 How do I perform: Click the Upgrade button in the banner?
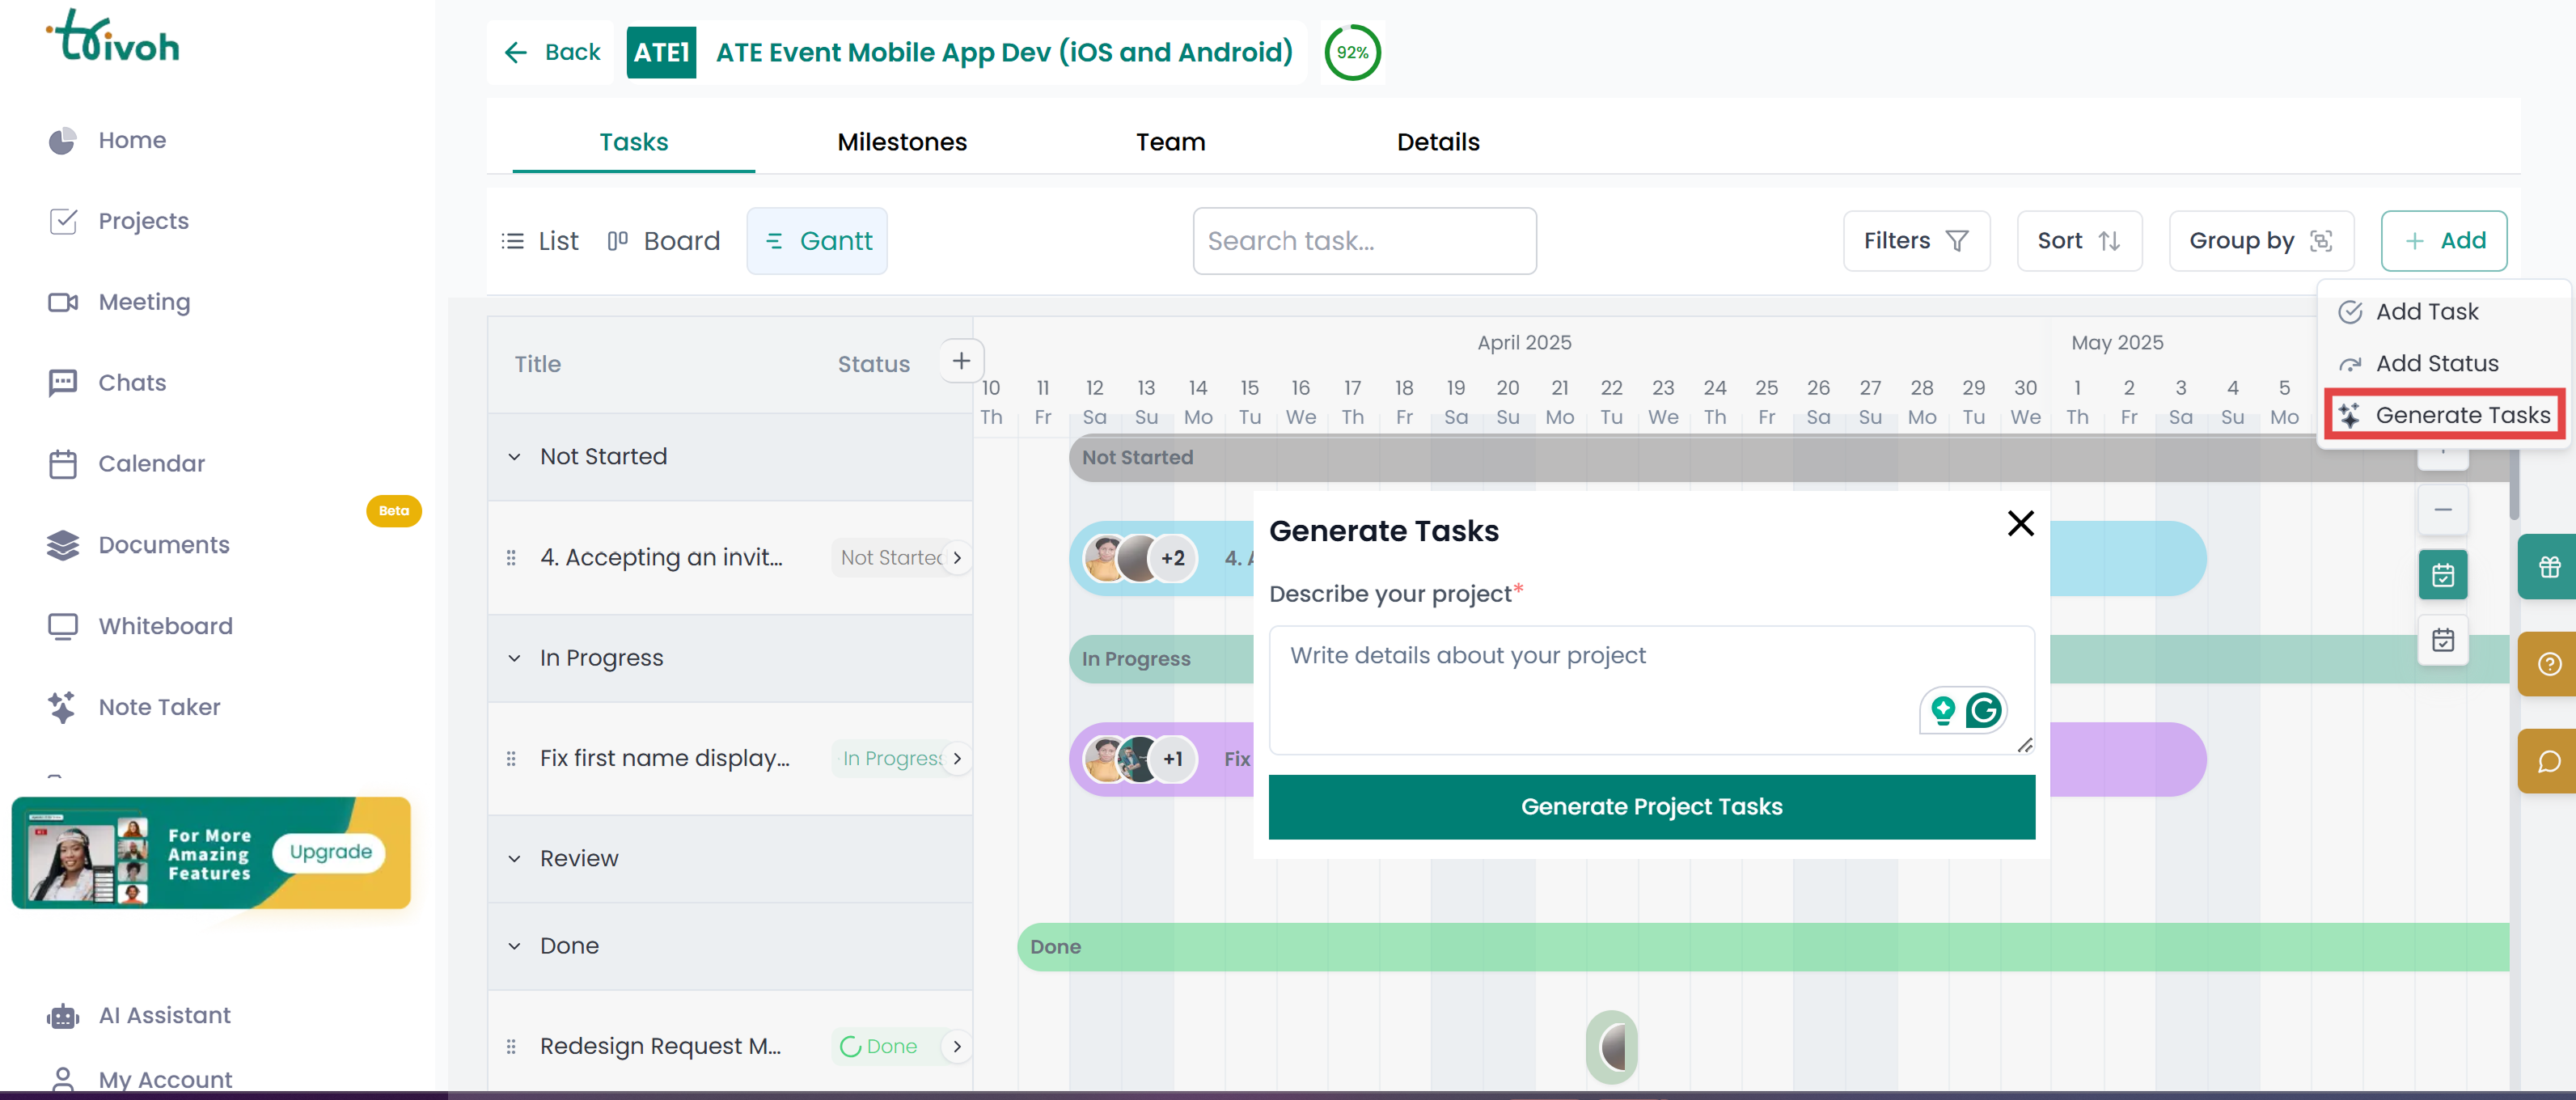point(328,852)
